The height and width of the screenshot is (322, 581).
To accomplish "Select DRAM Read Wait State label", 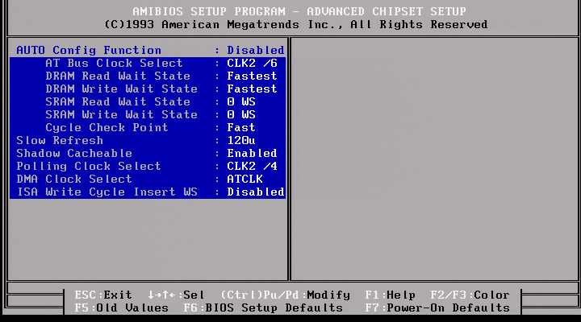I will tap(118, 76).
